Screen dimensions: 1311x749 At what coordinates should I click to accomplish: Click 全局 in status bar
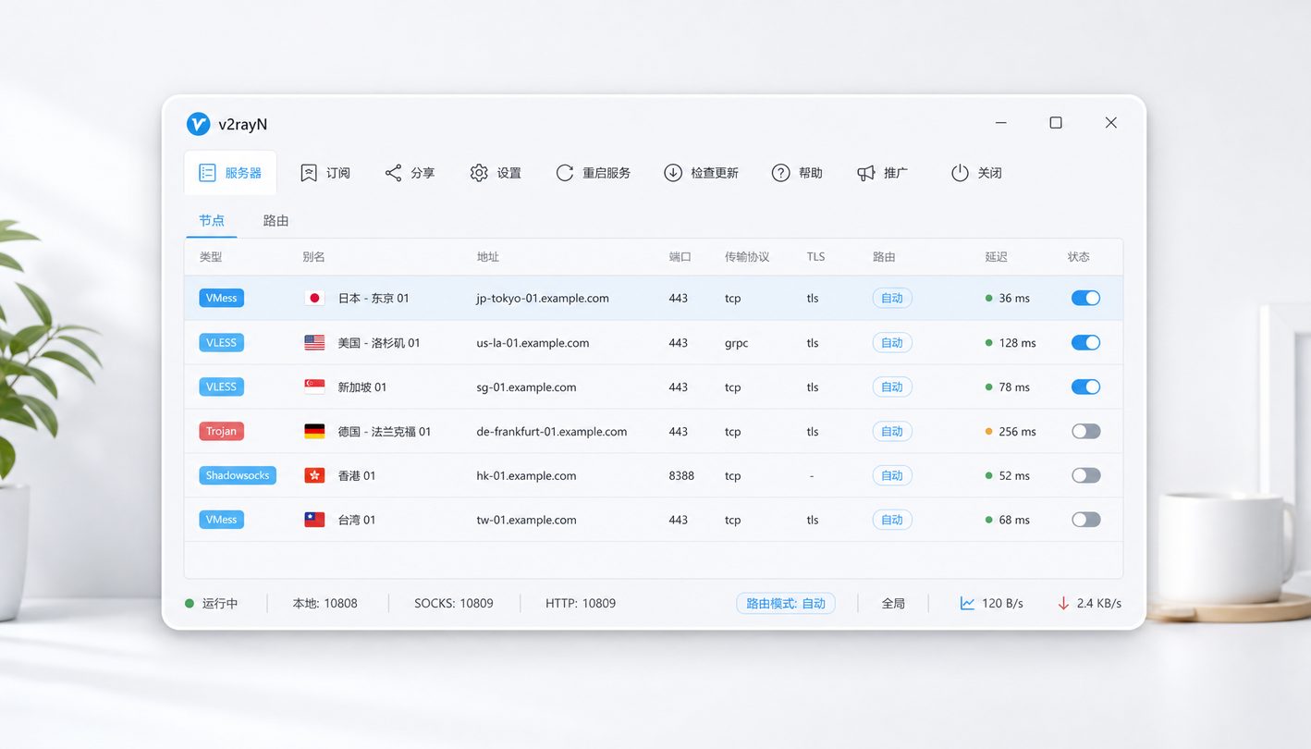(x=893, y=604)
